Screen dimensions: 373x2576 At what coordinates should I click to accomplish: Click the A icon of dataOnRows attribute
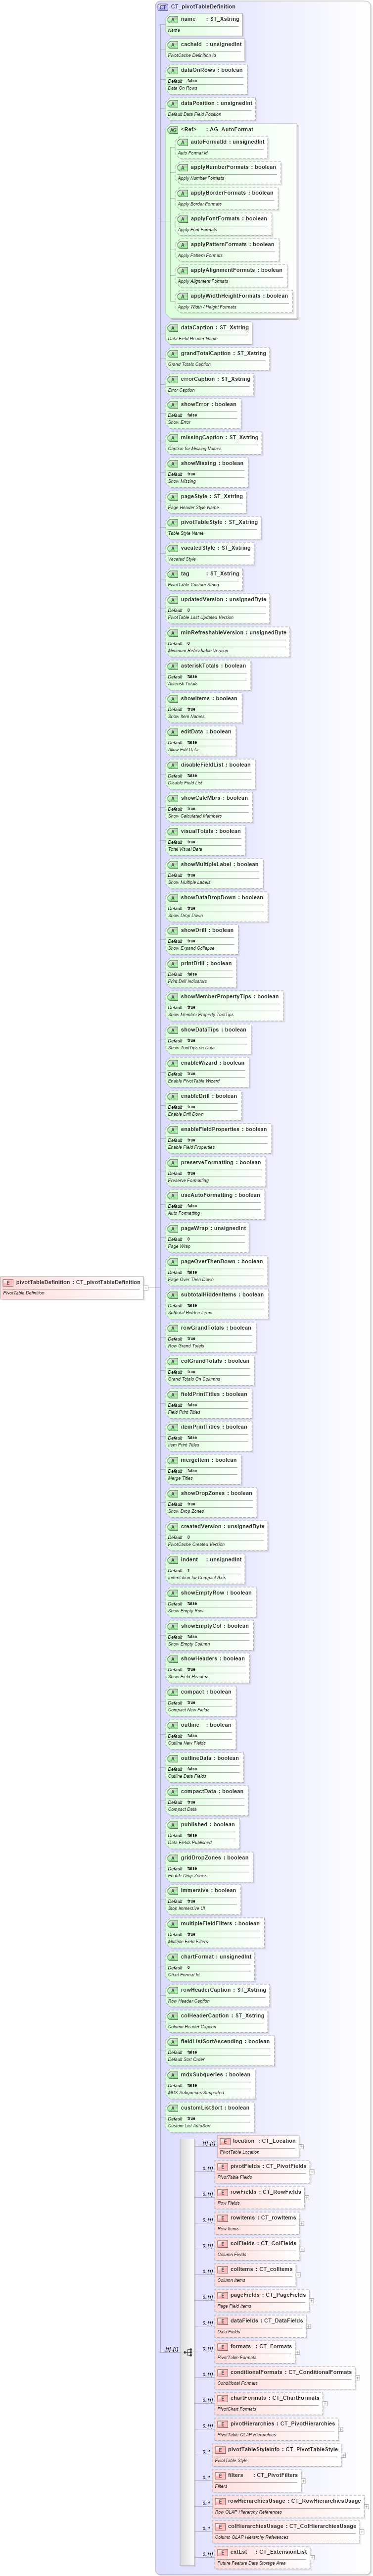click(x=173, y=70)
